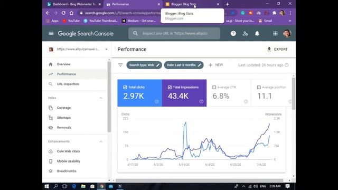Open Apps bookmark shortcut

tap(52, 21)
